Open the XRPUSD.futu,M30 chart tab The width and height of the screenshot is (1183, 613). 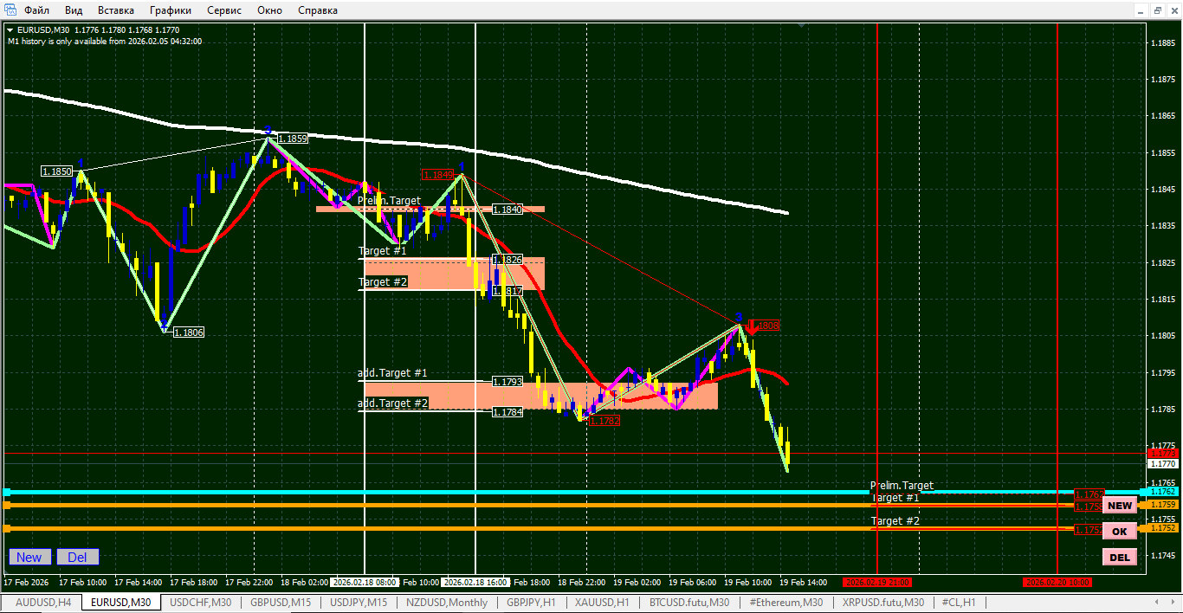click(x=883, y=603)
